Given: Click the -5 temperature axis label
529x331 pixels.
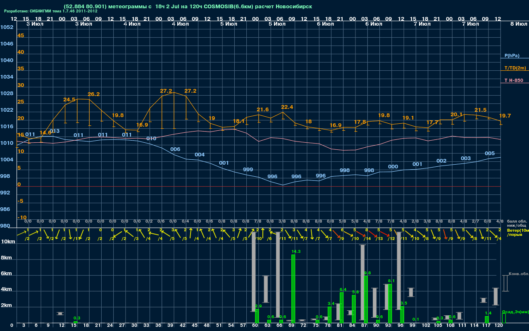Looking at the screenshot, I should pyautogui.click(x=21, y=201).
